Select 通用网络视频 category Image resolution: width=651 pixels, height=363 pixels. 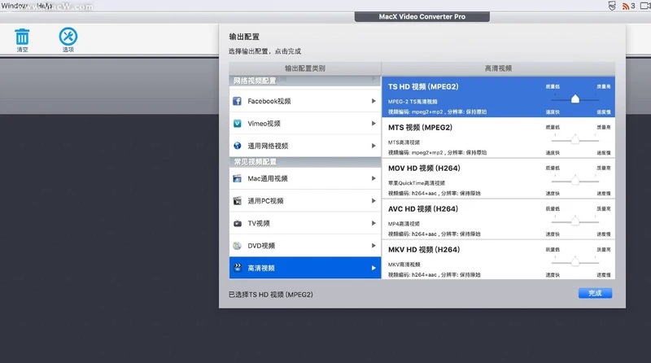click(x=305, y=146)
